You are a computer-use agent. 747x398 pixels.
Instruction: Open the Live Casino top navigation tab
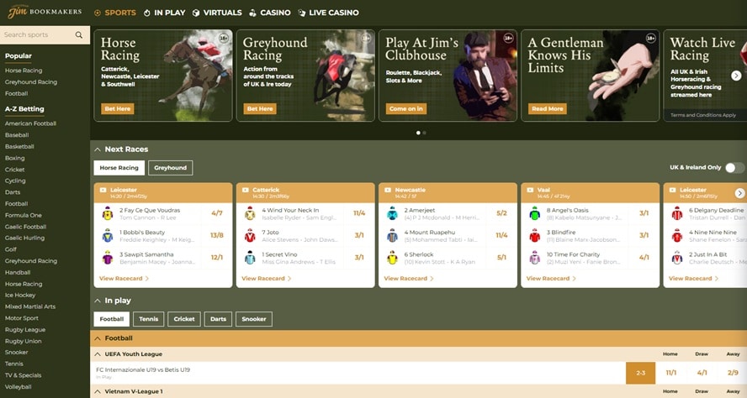[328, 13]
